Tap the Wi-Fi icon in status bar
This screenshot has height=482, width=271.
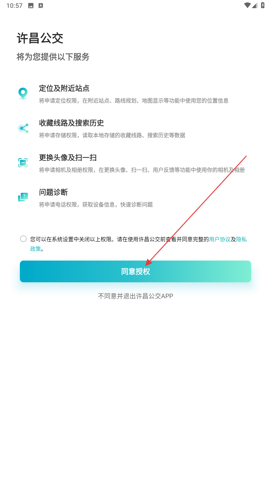coord(248,5)
